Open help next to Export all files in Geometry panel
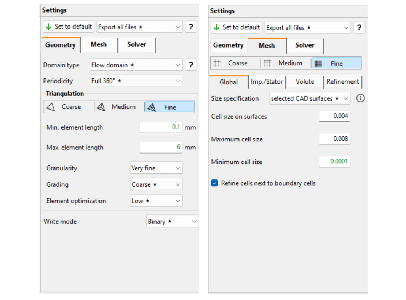The height and width of the screenshot is (300, 406). tap(191, 27)
